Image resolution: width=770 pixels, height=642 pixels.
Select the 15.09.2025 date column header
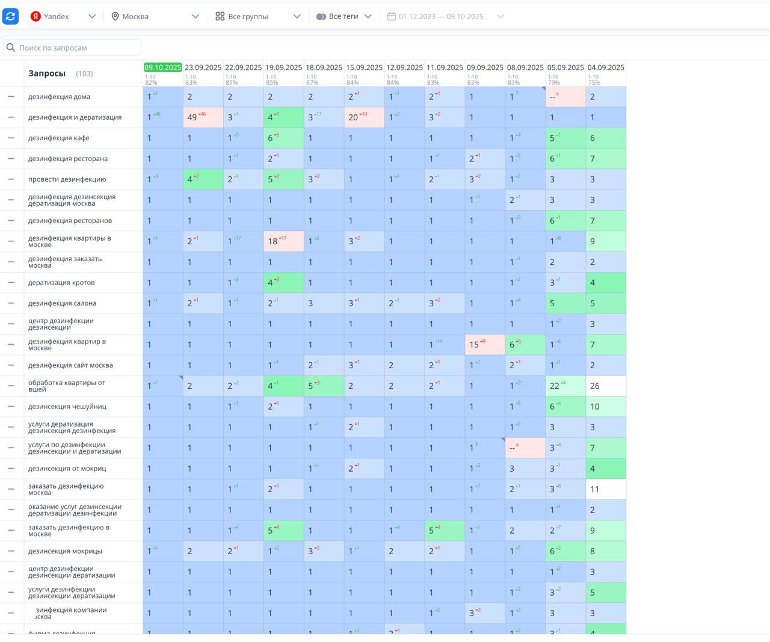click(364, 67)
